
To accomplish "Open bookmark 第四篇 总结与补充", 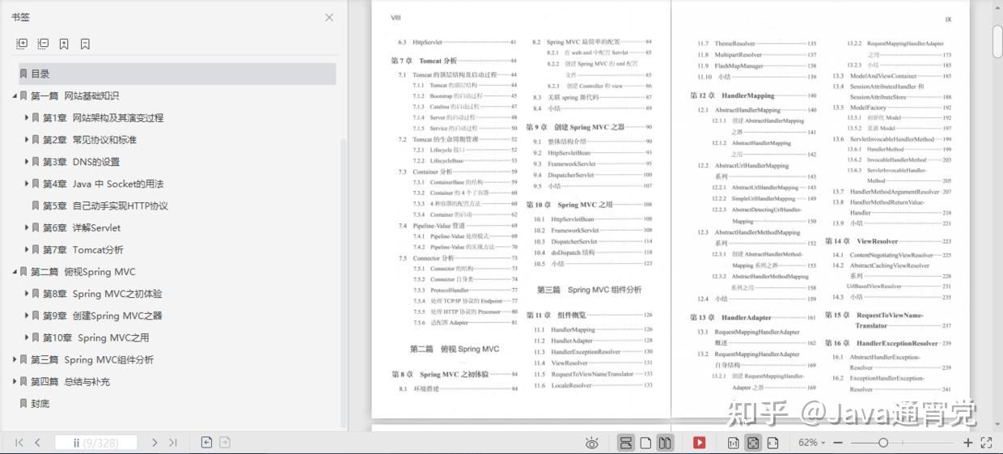I will 70,381.
